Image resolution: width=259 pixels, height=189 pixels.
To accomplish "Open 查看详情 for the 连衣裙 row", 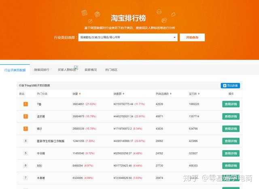I will [231, 116].
